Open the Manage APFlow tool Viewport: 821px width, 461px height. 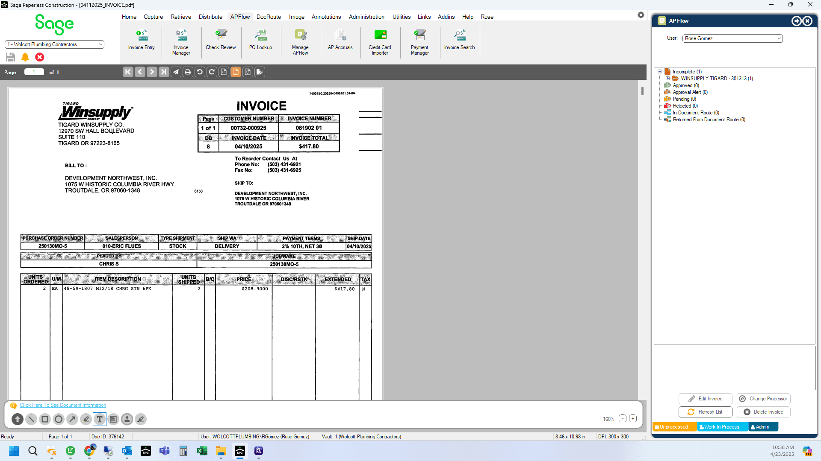(300, 43)
